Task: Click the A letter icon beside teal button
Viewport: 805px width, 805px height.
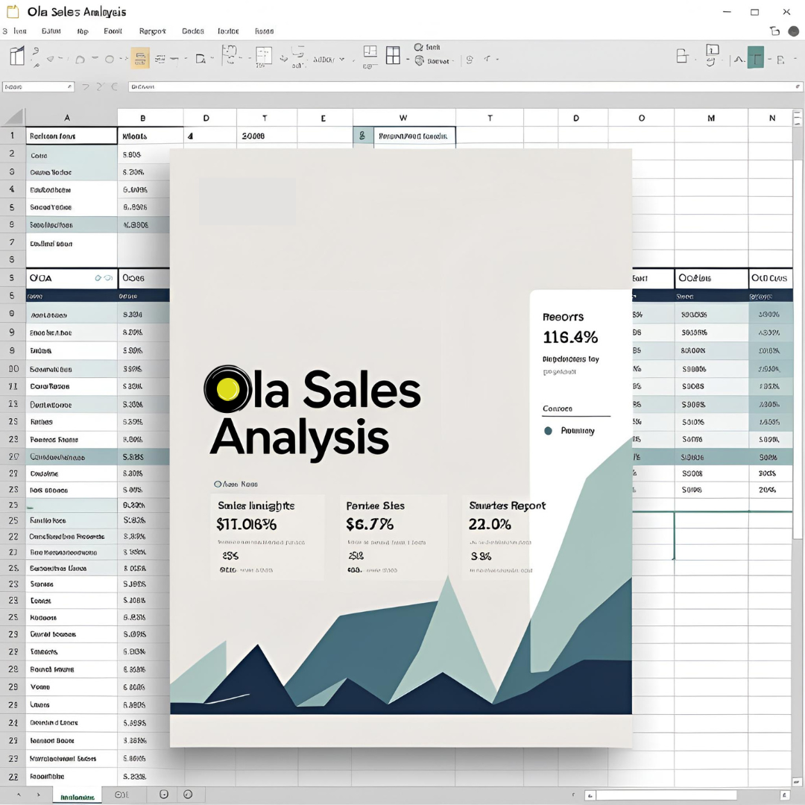Action: [738, 60]
